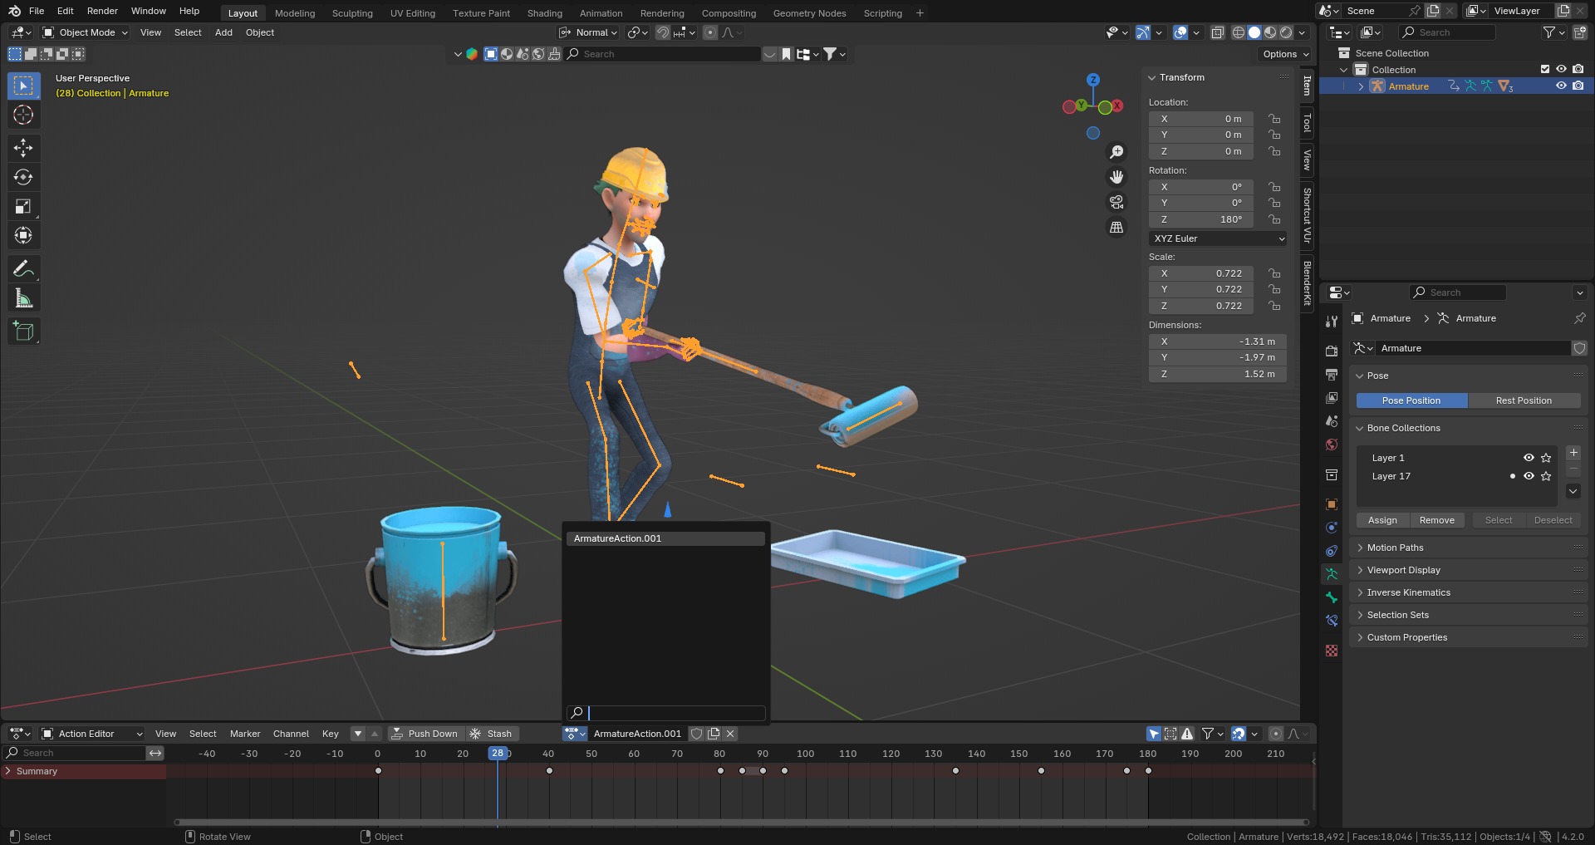This screenshot has height=845, width=1595.
Task: Toggle Layer 1 bone collection visibility
Action: click(x=1529, y=458)
